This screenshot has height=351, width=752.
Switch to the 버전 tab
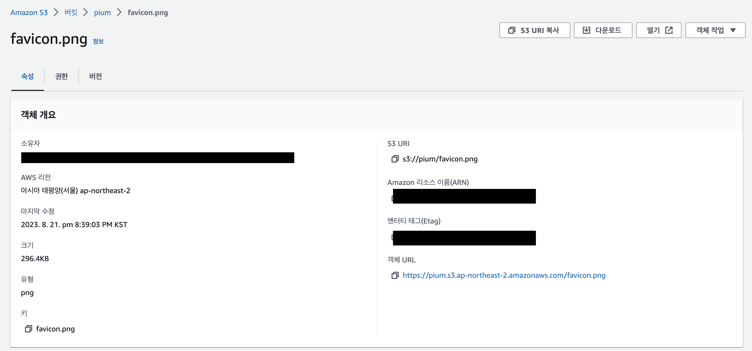click(95, 76)
